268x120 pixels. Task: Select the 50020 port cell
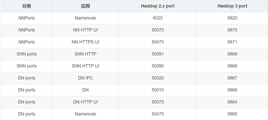click(x=158, y=78)
